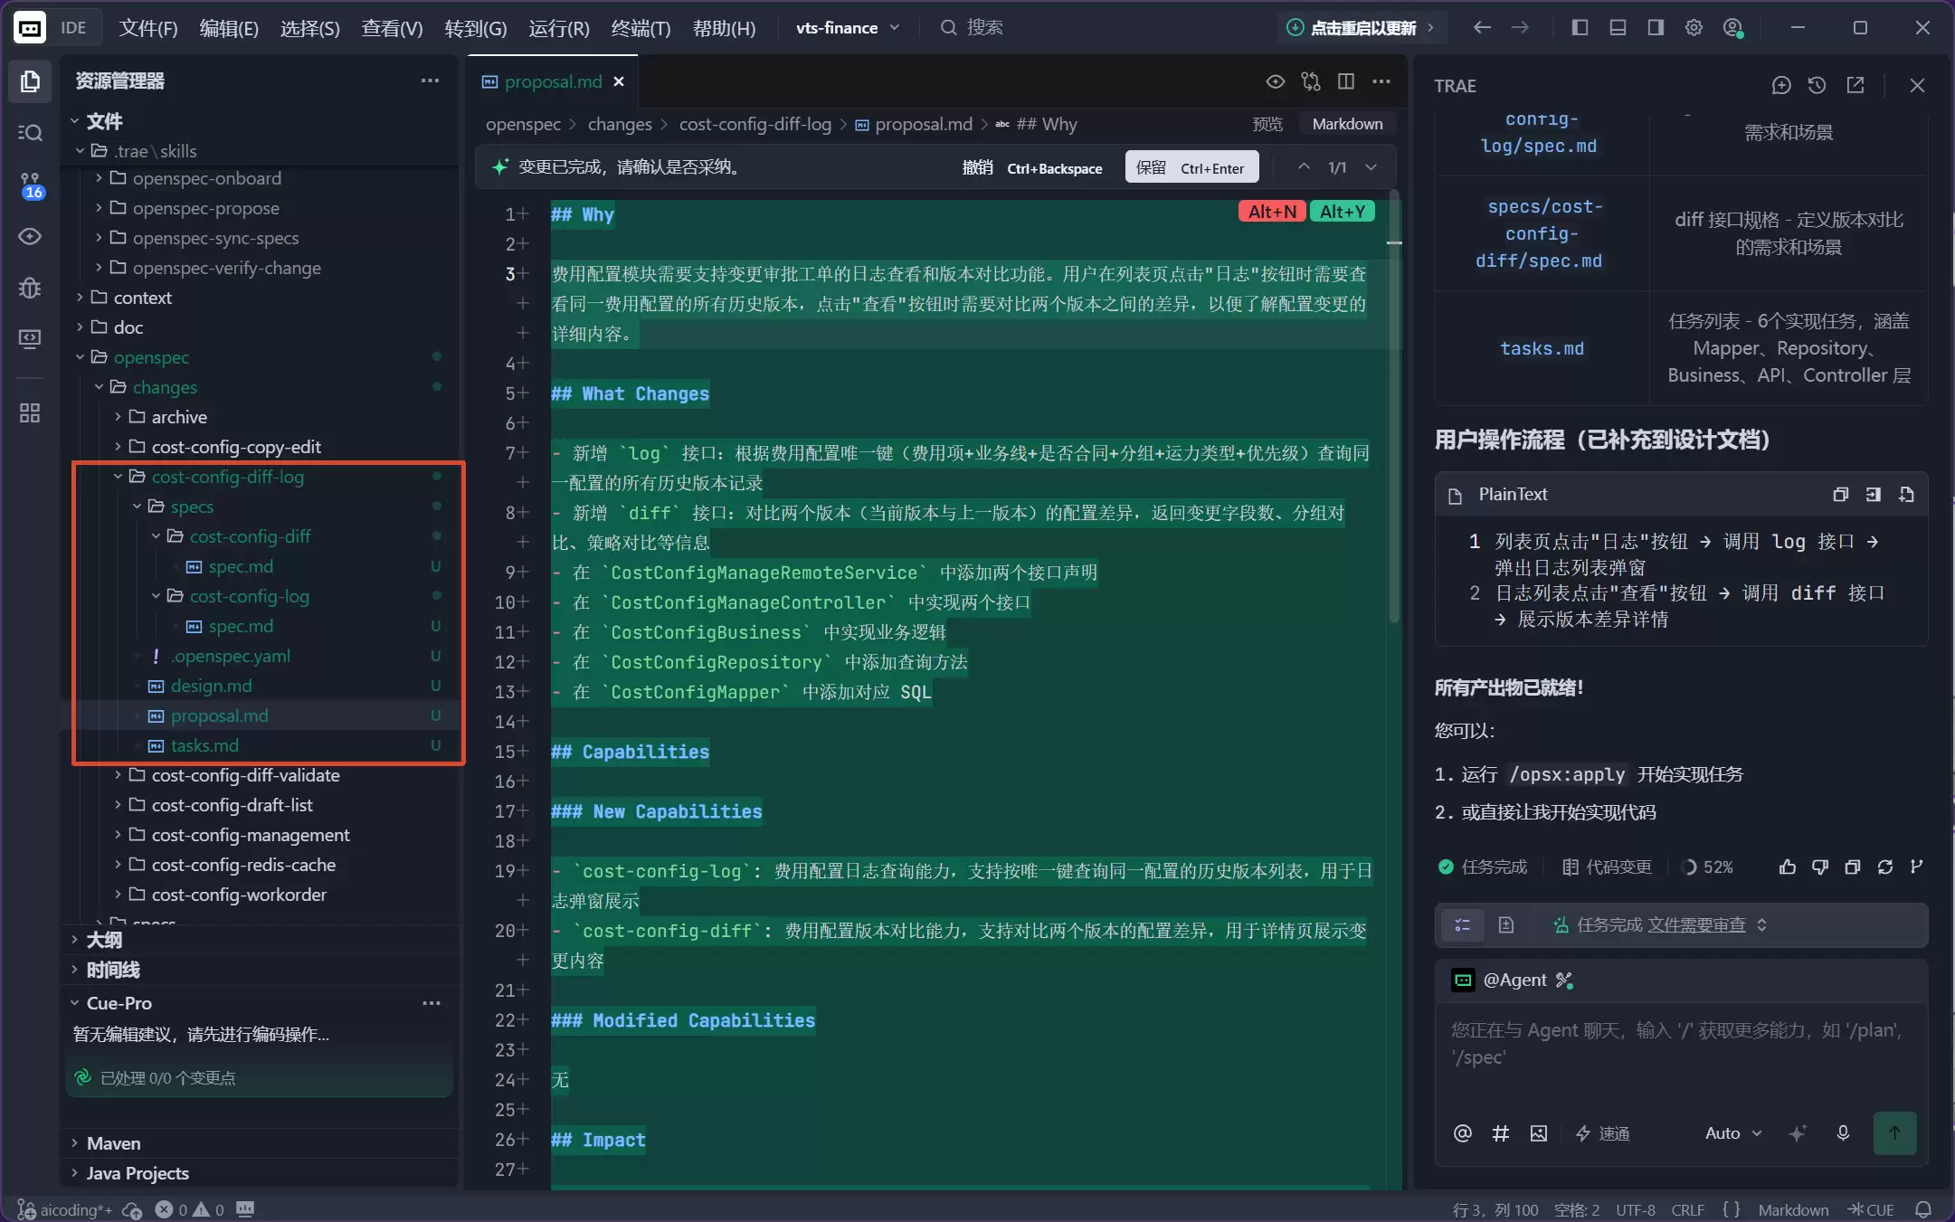1955x1222 pixels.
Task: Click thumbs up on the agent response
Action: pyautogui.click(x=1787, y=867)
